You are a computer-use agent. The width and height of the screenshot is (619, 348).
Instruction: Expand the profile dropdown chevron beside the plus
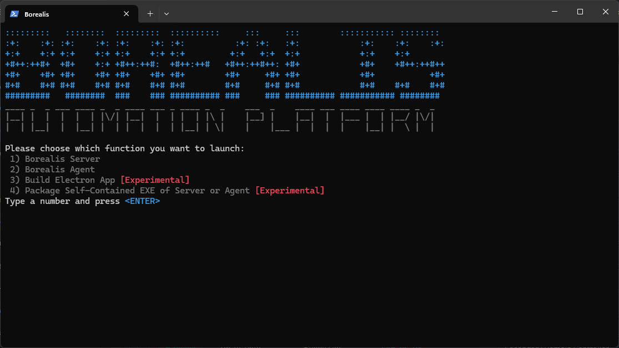(167, 14)
